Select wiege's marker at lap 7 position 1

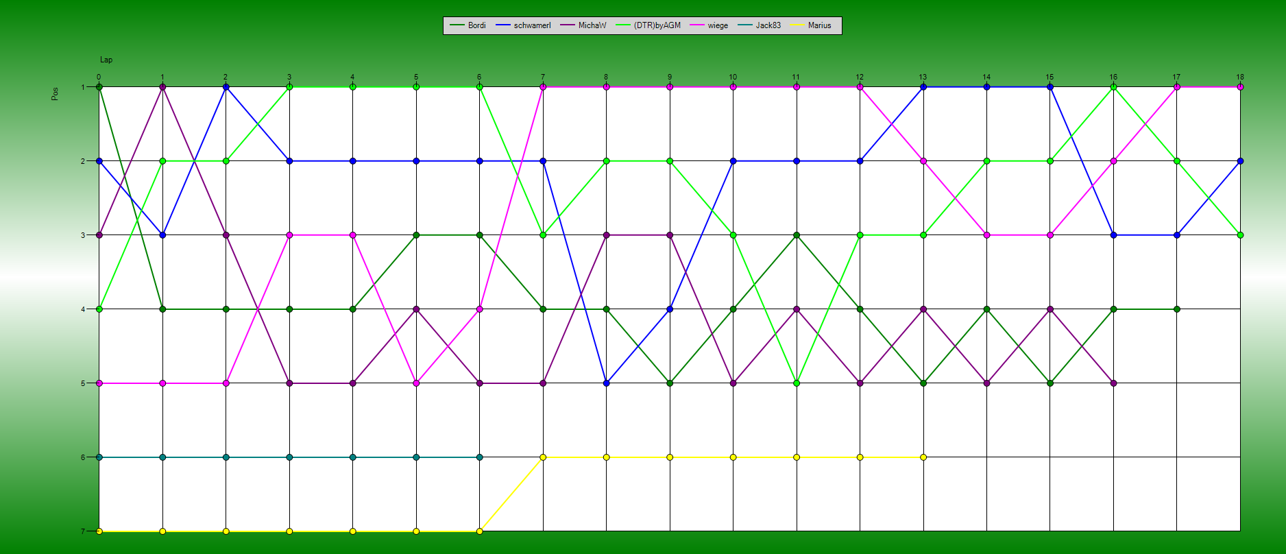(x=543, y=87)
